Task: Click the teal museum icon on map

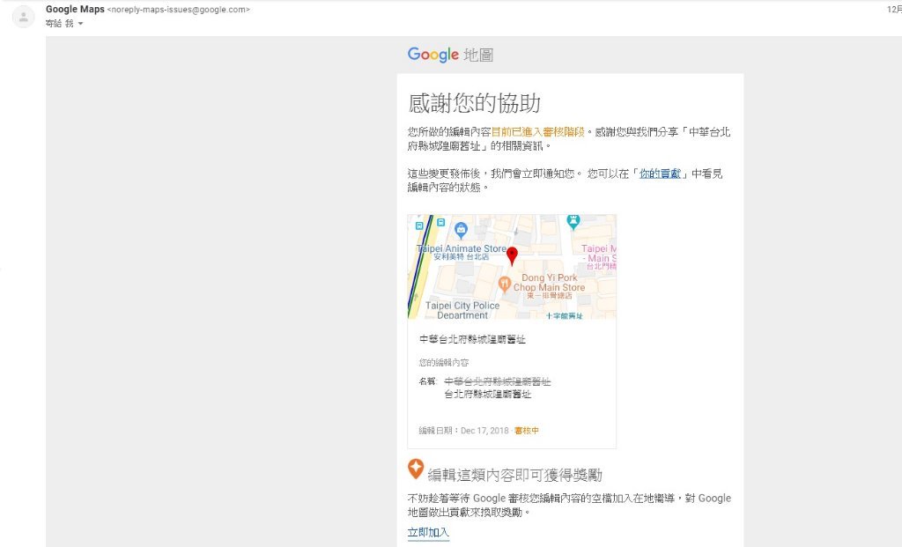Action: click(573, 221)
